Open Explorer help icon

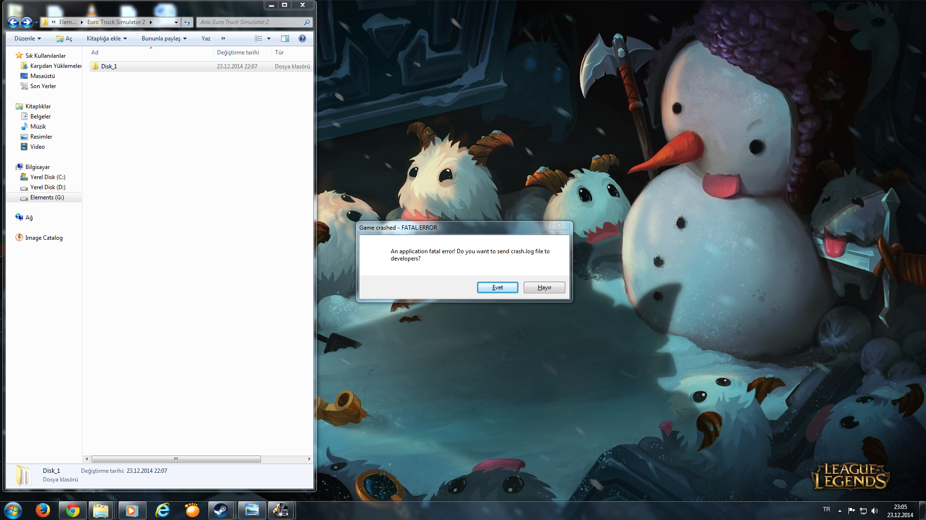[302, 39]
